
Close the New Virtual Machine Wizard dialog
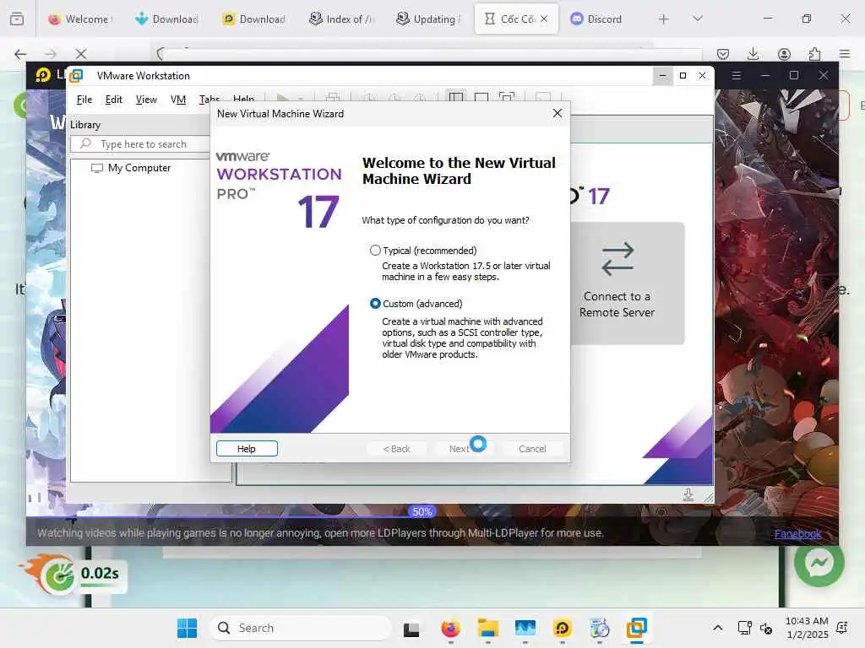pyautogui.click(x=558, y=113)
